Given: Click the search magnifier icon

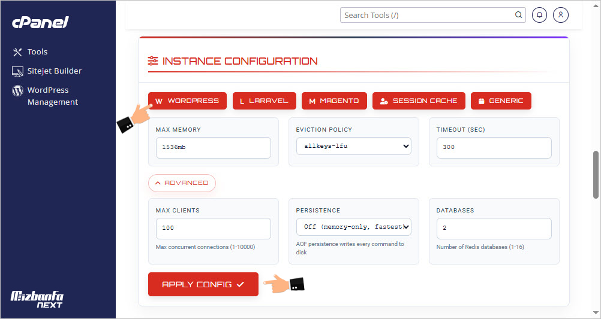Looking at the screenshot, I should tap(518, 15).
